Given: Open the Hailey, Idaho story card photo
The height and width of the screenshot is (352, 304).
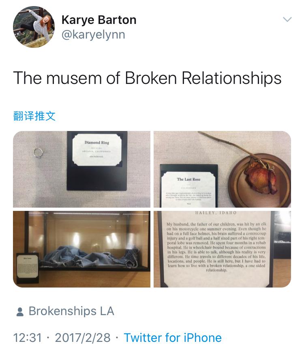Looking at the screenshot, I should click(x=223, y=249).
